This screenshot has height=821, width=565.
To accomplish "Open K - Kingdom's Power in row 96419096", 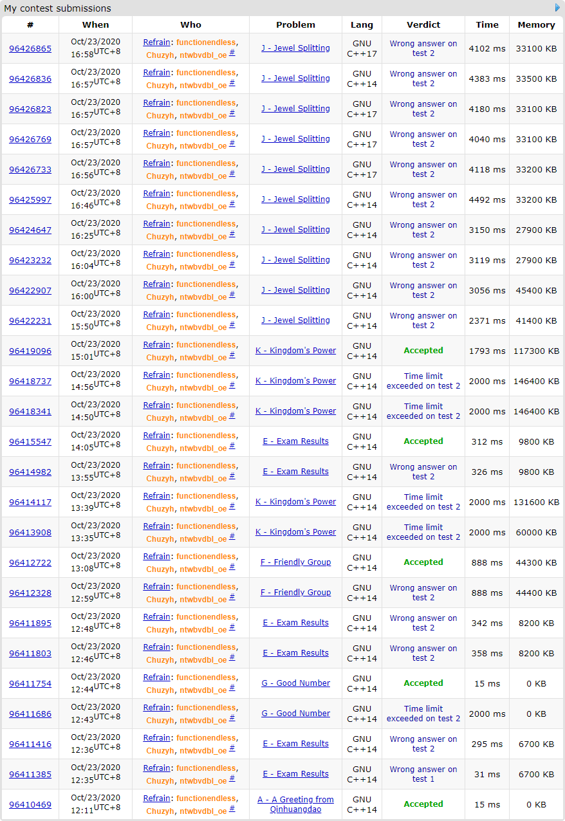I will pos(295,351).
